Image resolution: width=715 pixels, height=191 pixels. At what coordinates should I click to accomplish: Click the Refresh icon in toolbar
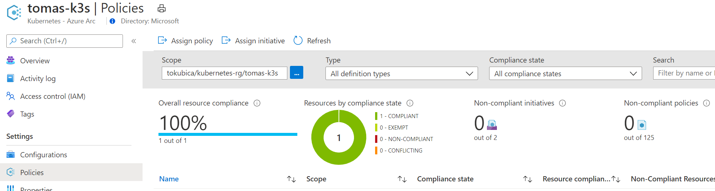click(298, 41)
